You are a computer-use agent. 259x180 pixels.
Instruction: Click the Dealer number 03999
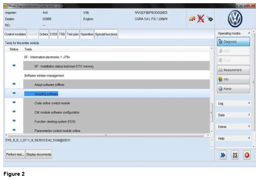(47, 19)
